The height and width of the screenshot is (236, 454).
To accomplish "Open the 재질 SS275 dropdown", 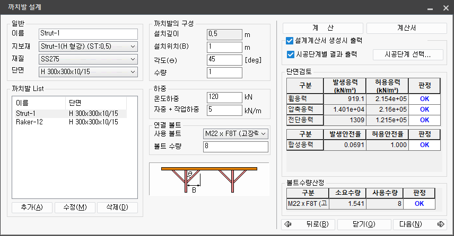I will tap(88, 58).
